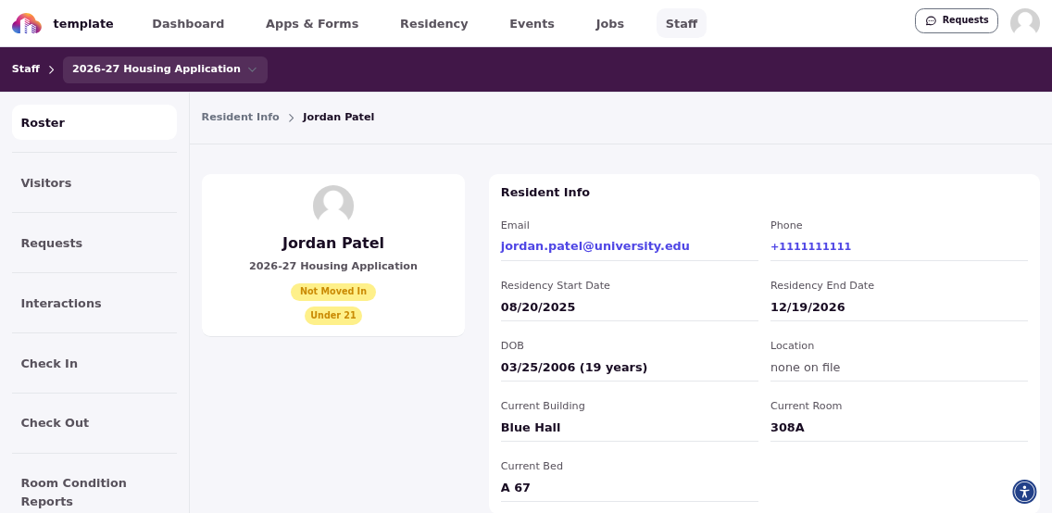Expand the 2026-27 Housing Application dropdown

click(165, 69)
